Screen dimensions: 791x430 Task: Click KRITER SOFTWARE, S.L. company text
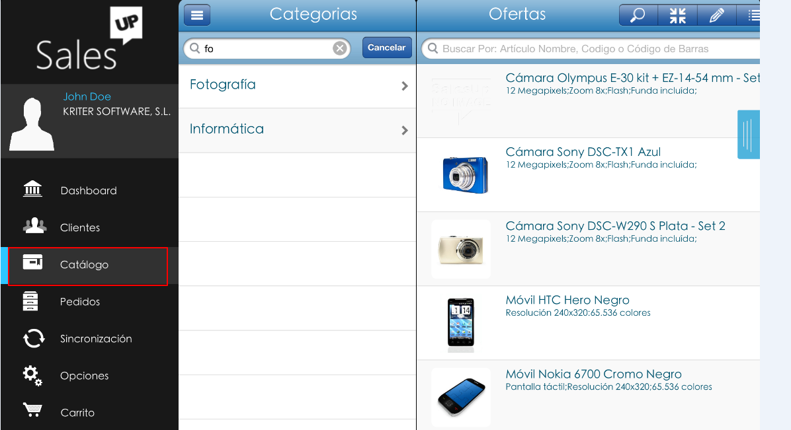(116, 112)
